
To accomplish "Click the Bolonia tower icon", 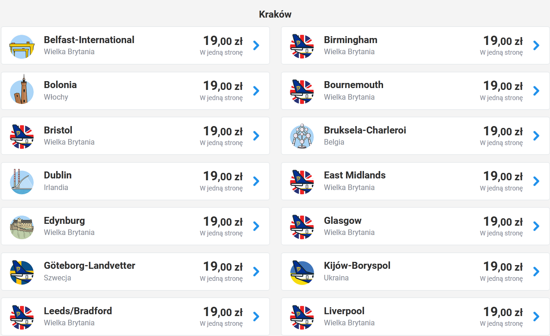I will (22, 90).
